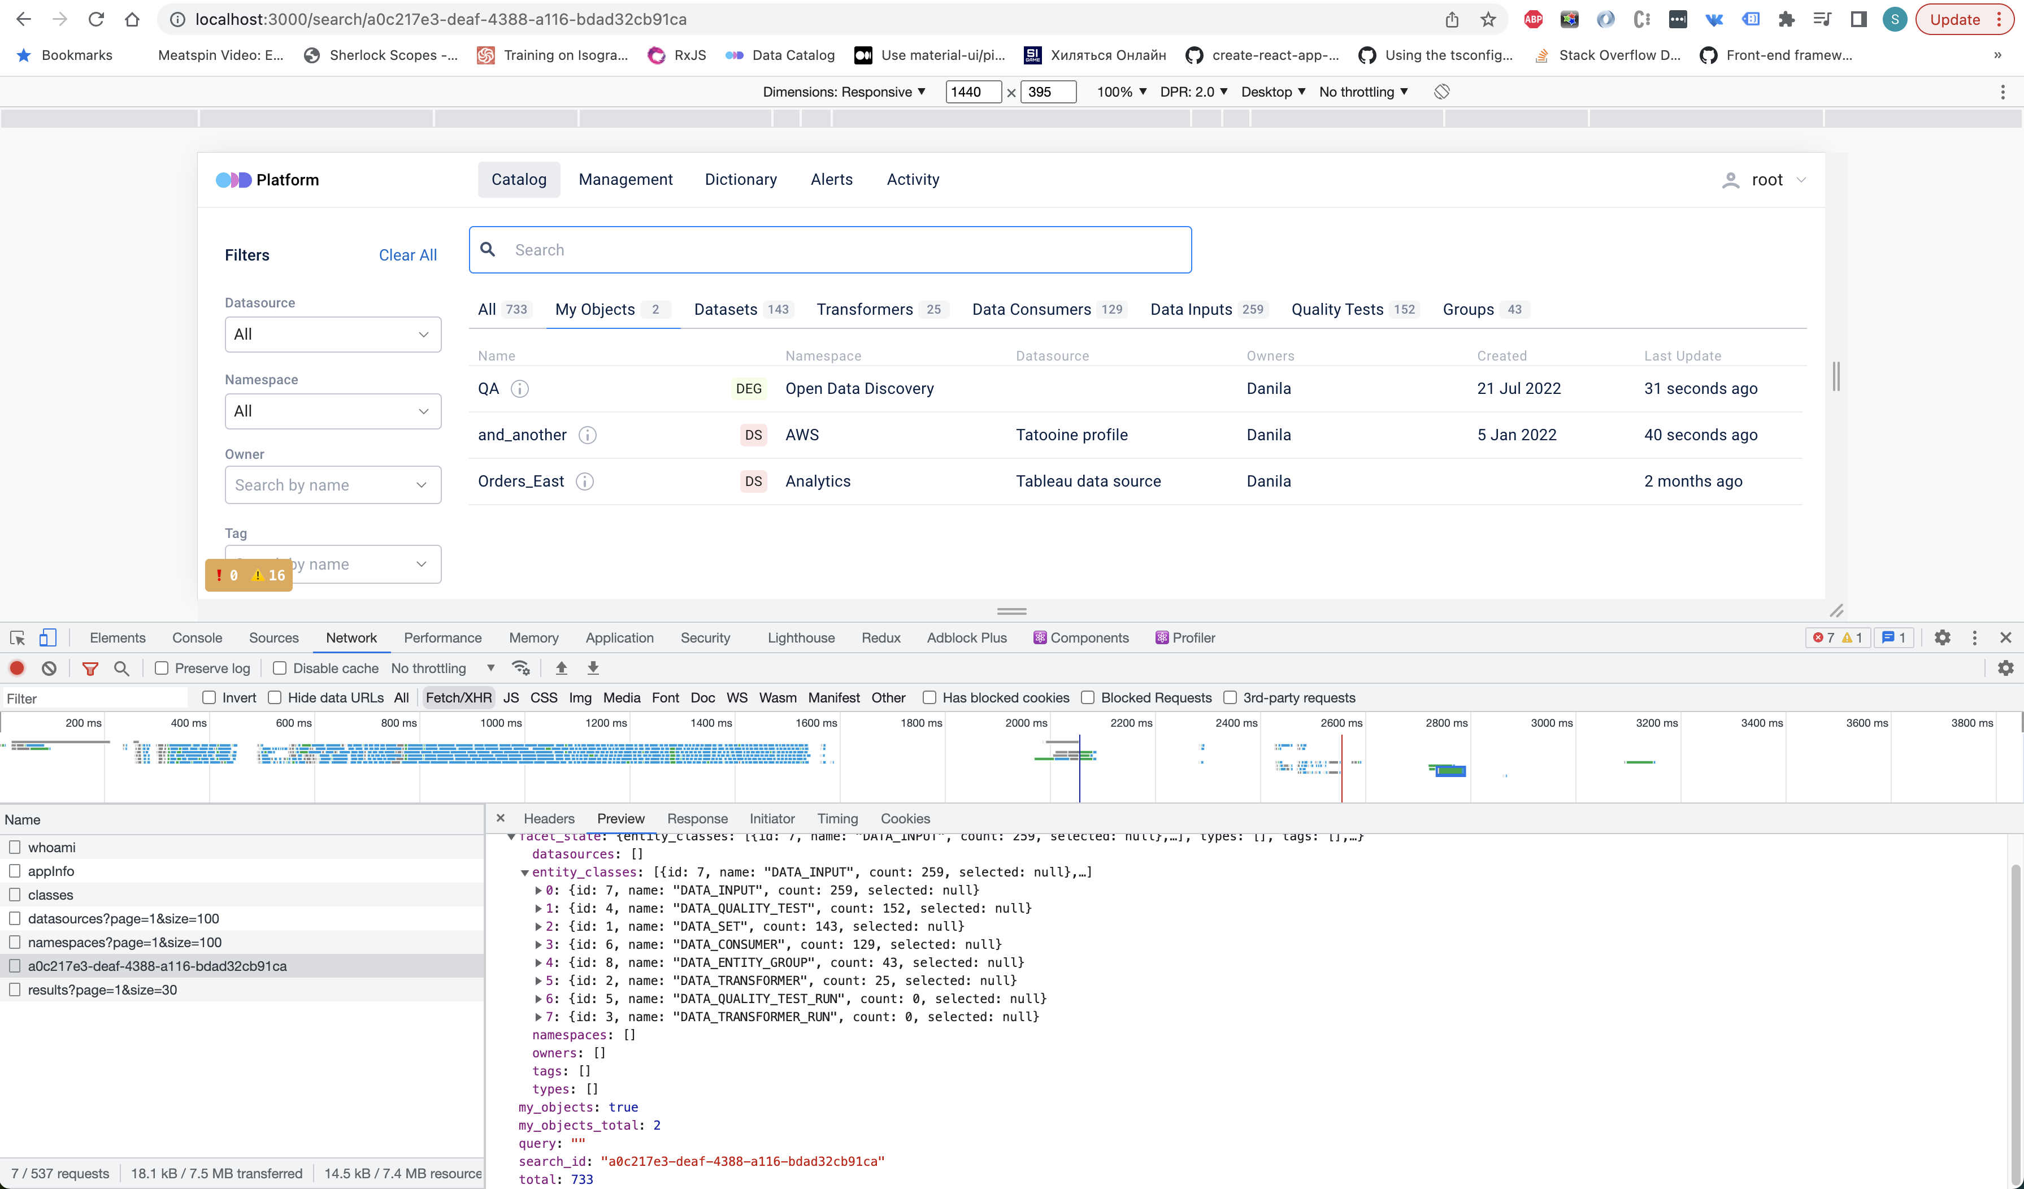This screenshot has width=2024, height=1189.
Task: Click the catalog Search input field
Action: pos(843,250)
